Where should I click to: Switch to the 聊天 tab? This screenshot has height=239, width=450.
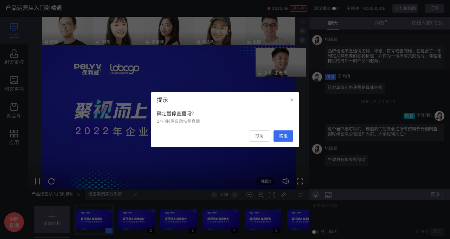pos(333,23)
